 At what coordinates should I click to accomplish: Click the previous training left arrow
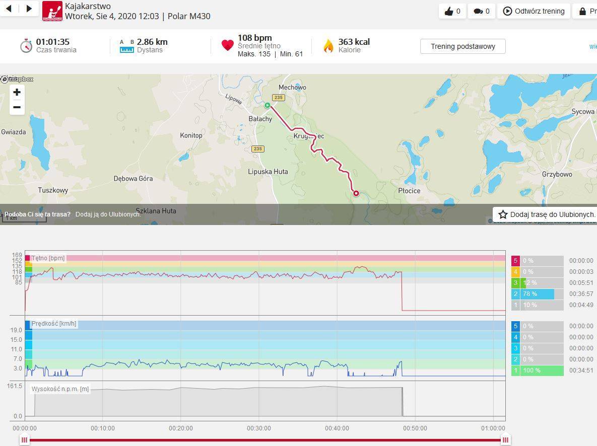(9, 9)
